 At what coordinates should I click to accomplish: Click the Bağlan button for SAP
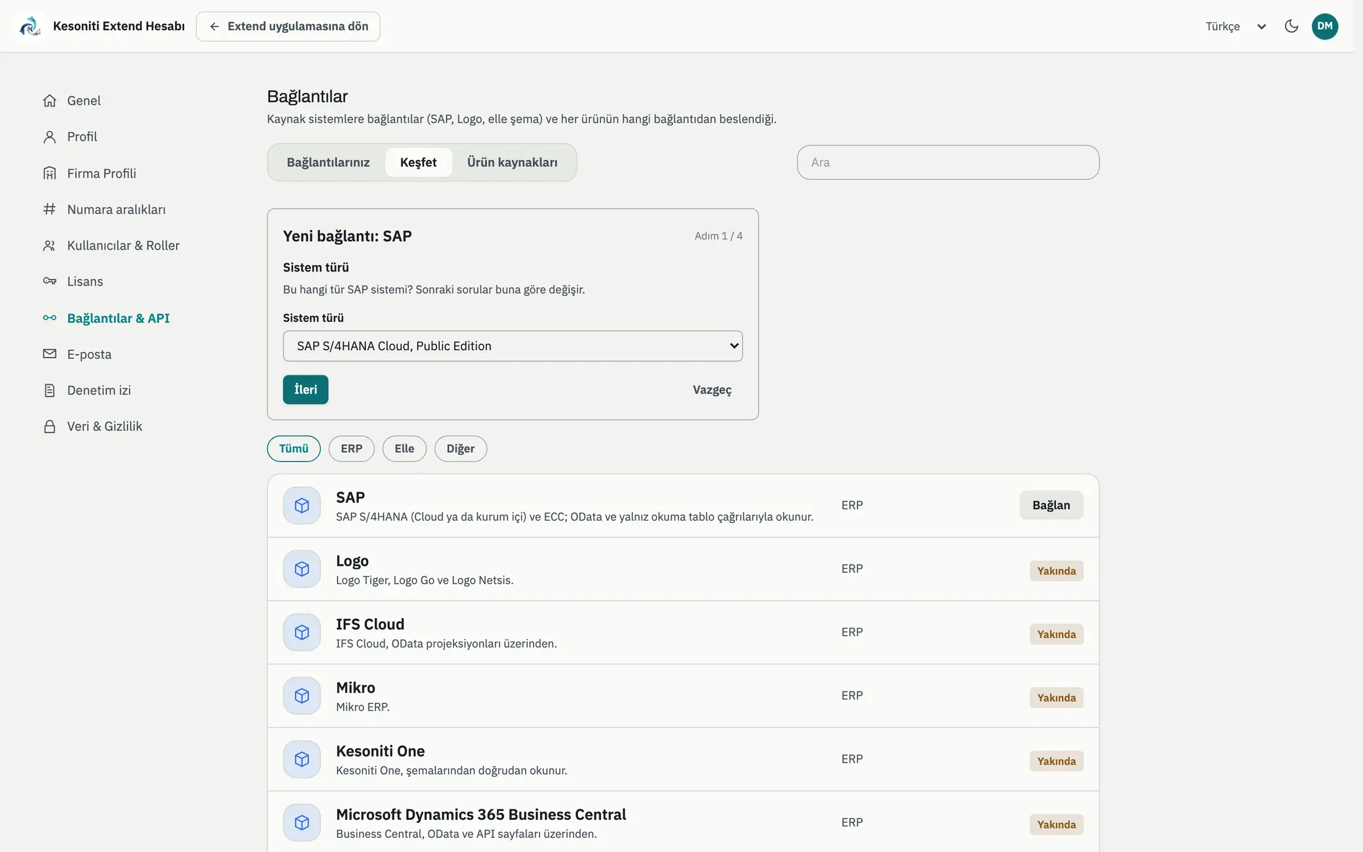(1051, 505)
